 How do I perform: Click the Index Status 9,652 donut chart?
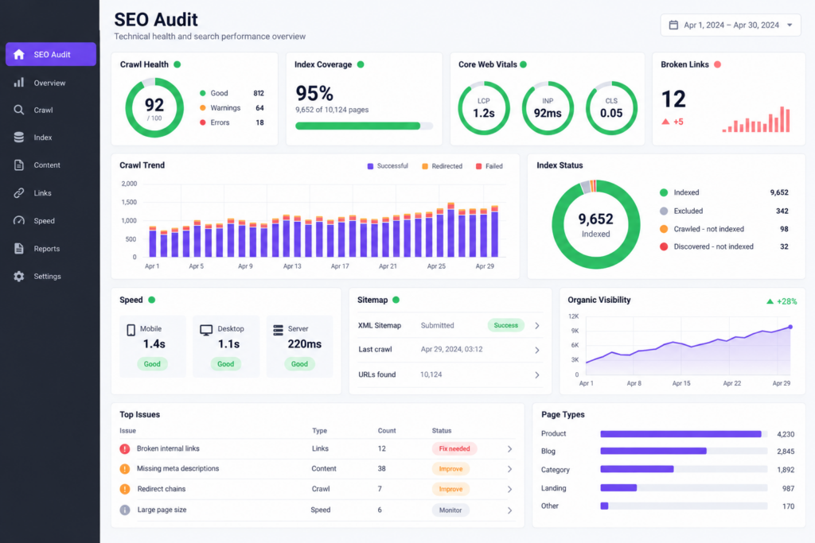[x=595, y=224]
